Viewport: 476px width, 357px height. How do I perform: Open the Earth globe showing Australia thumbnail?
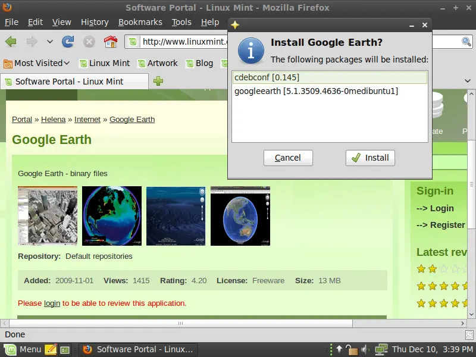click(x=240, y=216)
